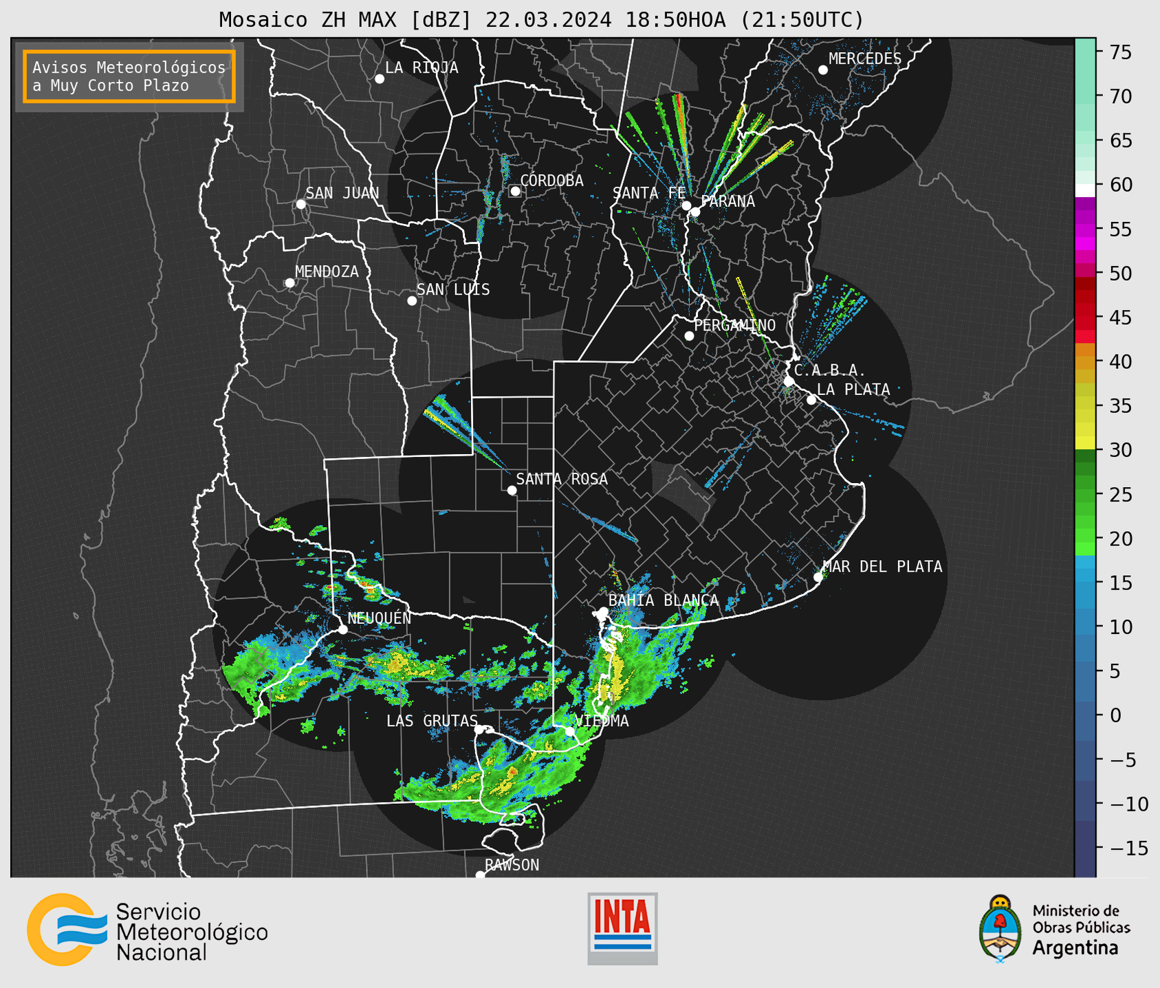Screen dimensions: 1160x988
Task: Click the Argentina text under Obras Públicas
Action: (x=1075, y=948)
